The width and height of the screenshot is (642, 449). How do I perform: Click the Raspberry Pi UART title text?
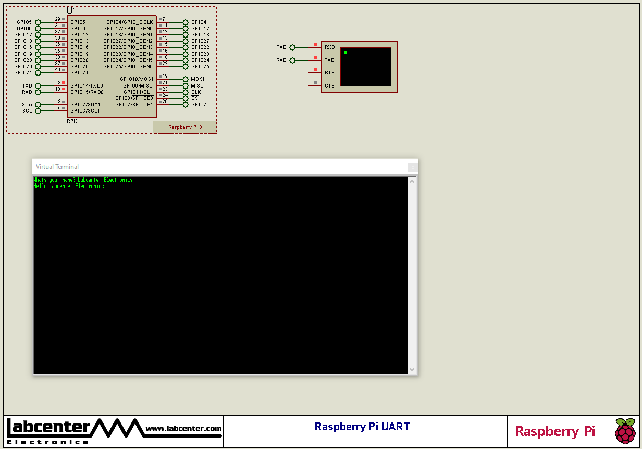[362, 426]
